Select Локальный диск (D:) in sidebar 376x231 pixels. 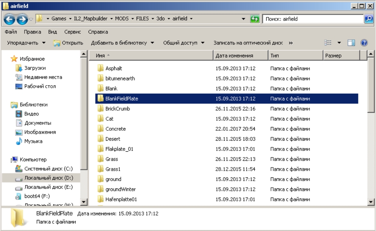pos(49,178)
